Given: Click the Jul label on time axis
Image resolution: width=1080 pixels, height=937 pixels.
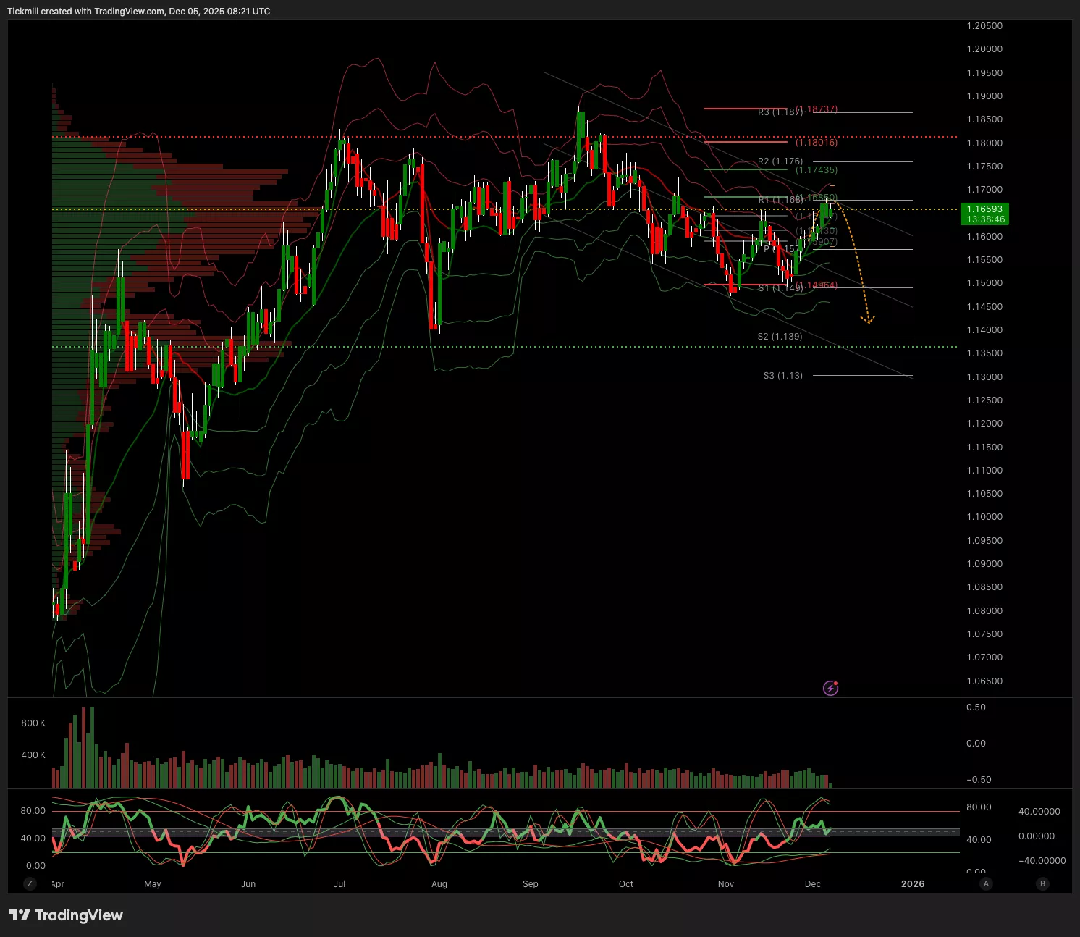Looking at the screenshot, I should point(339,884).
